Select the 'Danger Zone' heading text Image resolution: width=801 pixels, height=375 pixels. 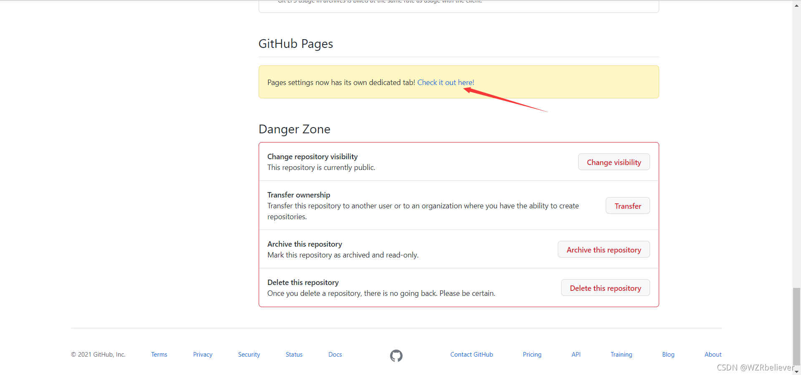[295, 129]
